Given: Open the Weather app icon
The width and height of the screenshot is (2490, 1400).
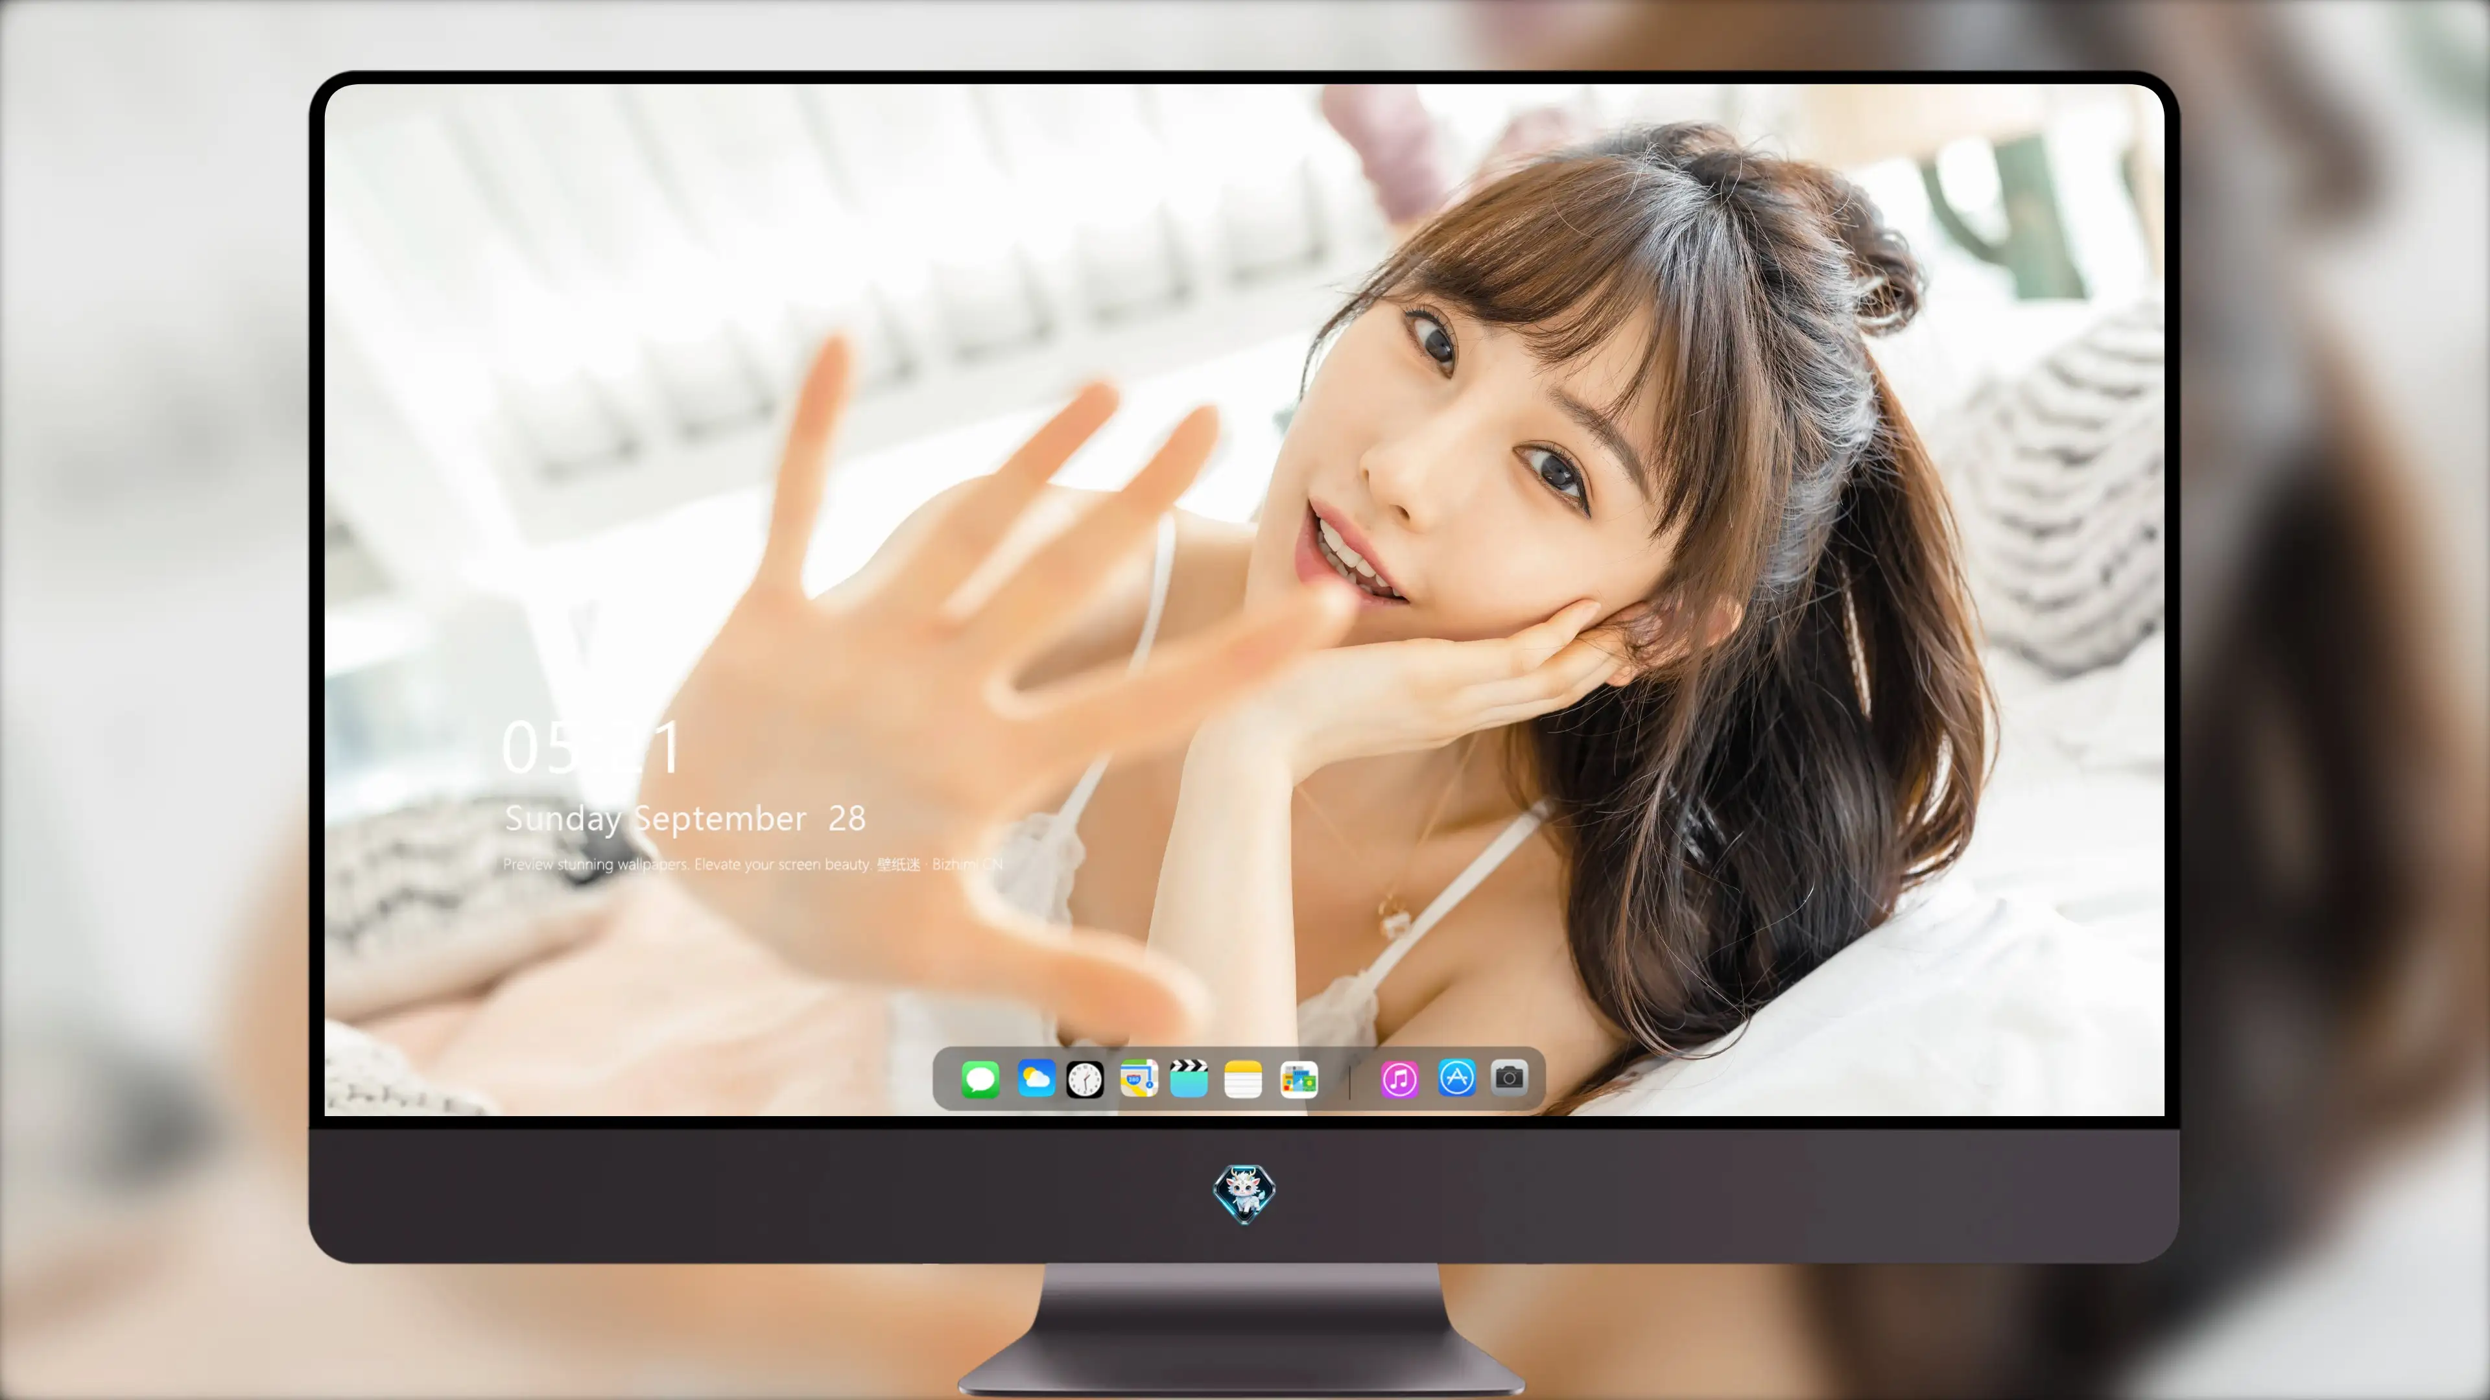Looking at the screenshot, I should point(1036,1079).
